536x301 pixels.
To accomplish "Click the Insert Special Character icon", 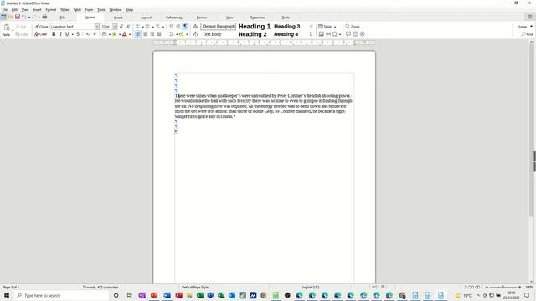I will 335,34.
